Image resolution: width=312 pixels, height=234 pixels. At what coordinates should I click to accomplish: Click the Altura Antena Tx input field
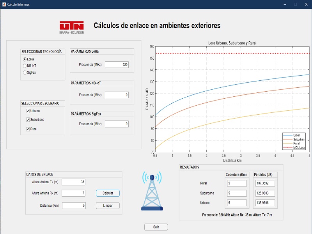coord(73,182)
